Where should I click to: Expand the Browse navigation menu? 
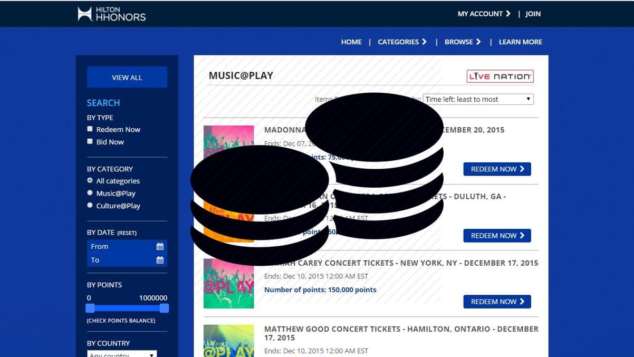[463, 42]
